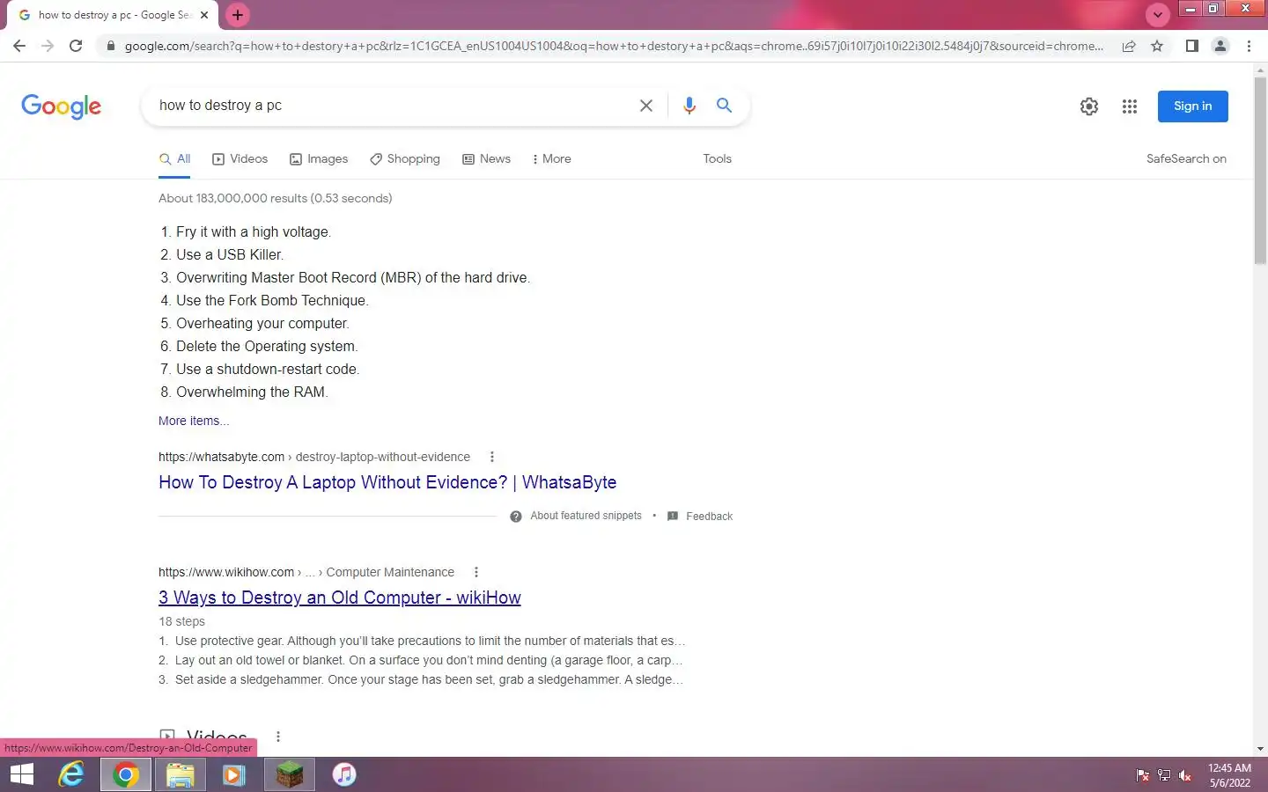The height and width of the screenshot is (792, 1268).
Task: Open Google quick settings gear
Action: point(1089,106)
